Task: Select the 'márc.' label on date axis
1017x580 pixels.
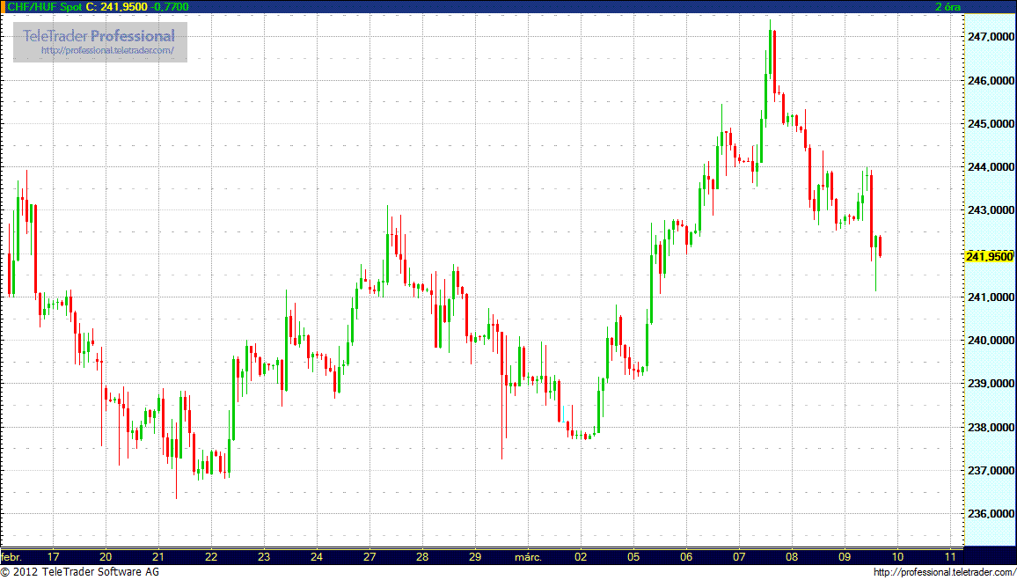Action: point(528,557)
